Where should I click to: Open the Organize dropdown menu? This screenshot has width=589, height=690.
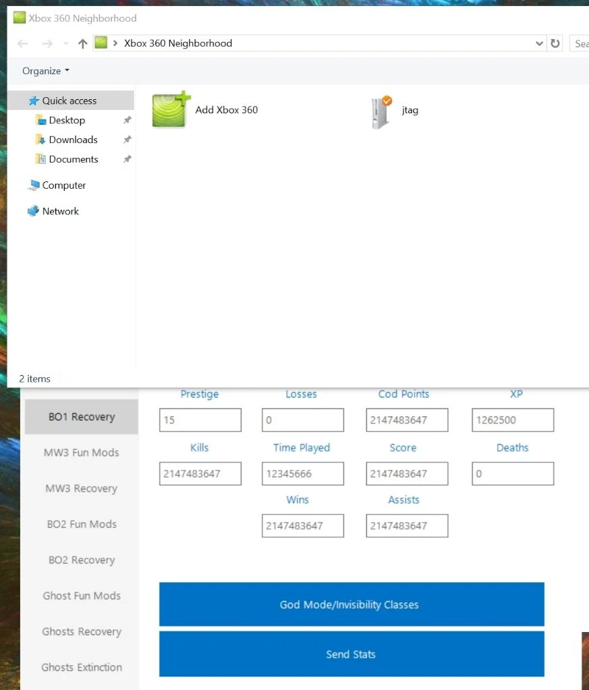point(46,71)
